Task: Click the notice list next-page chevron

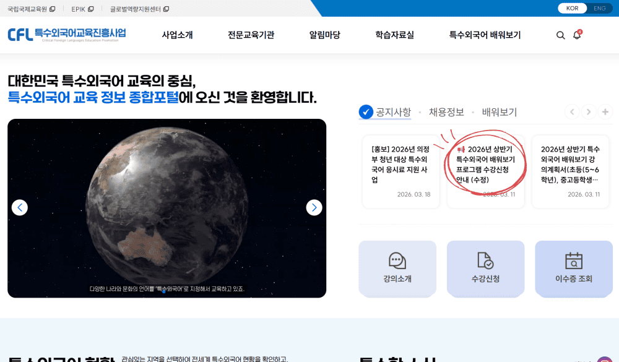Action: [588, 112]
